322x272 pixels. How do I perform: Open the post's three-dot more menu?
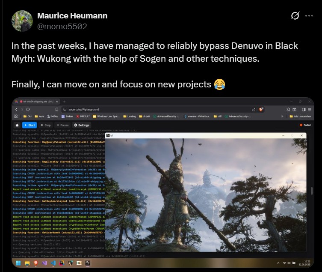click(x=309, y=16)
